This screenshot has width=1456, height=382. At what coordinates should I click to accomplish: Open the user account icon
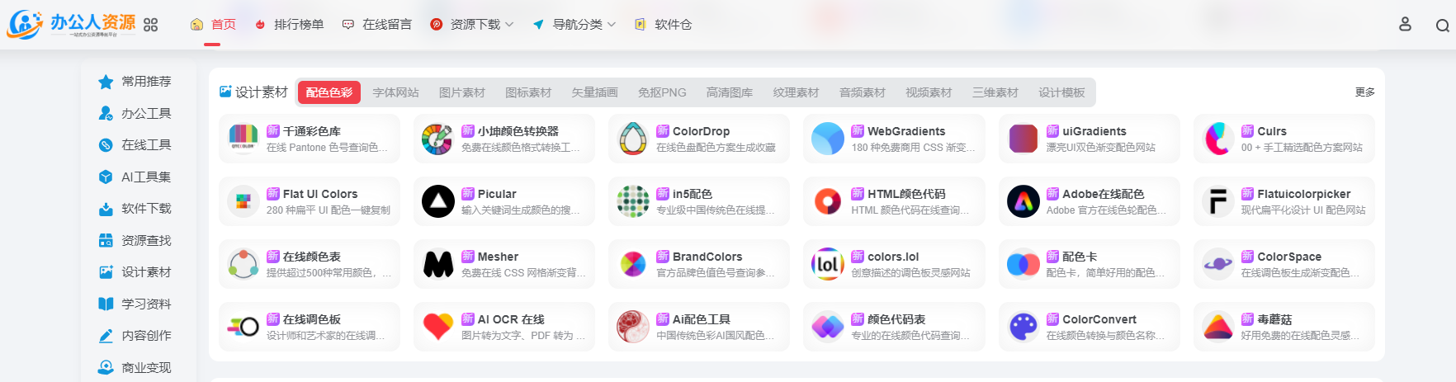click(1405, 24)
